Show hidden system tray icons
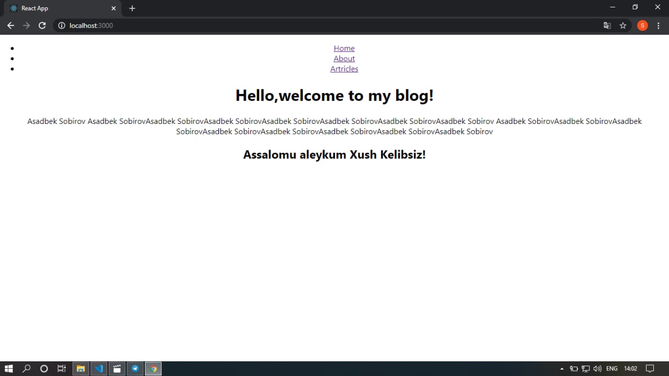Screen dimensions: 669x376 [562, 369]
